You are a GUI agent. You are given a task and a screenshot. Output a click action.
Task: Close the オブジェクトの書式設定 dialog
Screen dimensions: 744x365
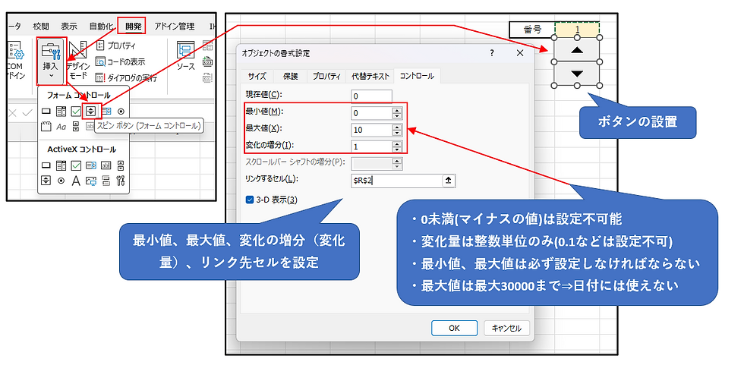tap(520, 53)
